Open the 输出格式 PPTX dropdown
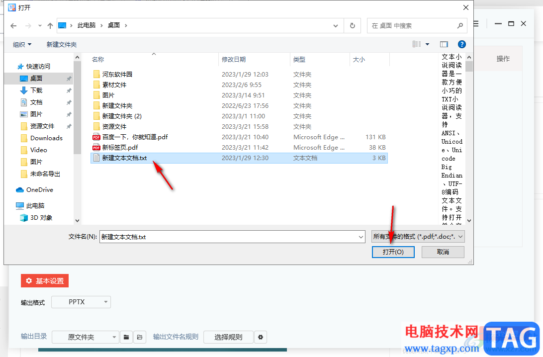Viewport: 543px width, 357px height. click(81, 302)
